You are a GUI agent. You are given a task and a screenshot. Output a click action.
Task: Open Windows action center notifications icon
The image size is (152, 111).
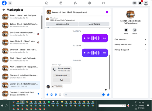(148, 106)
